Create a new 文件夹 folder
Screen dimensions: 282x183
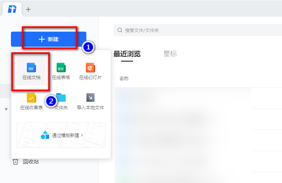click(61, 101)
